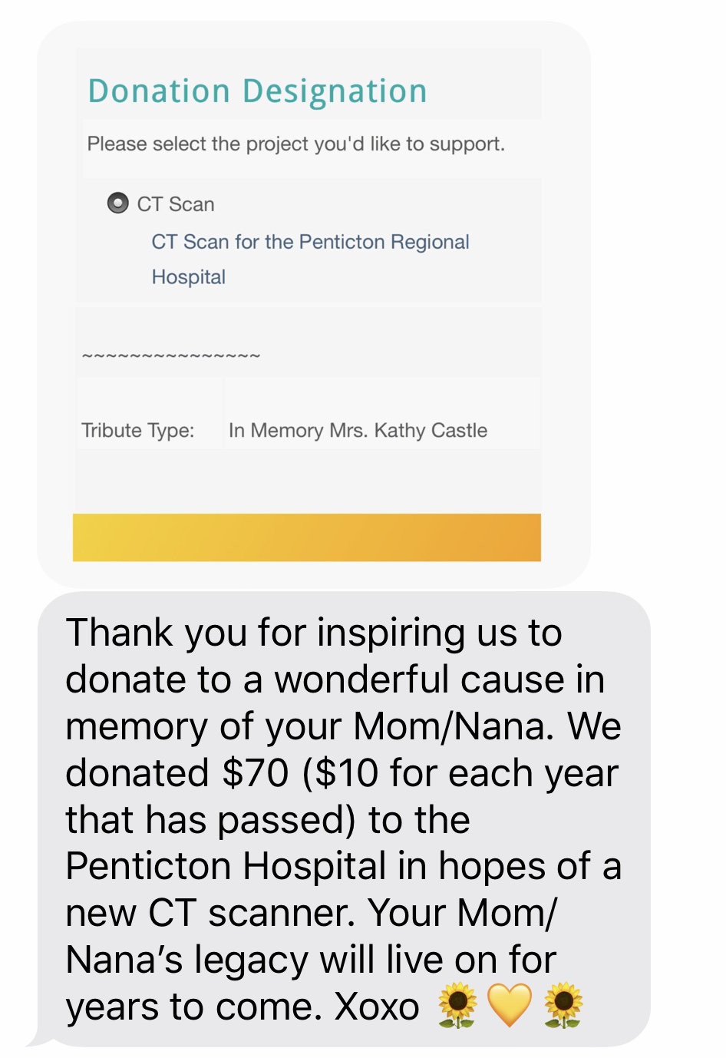Open the Donation Designation image attachment
The image size is (726, 1058).
tap(314, 305)
